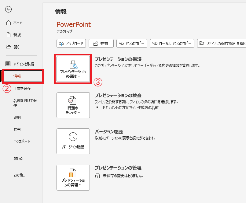The image size is (246, 203).
Task: Click the 未保存の変更はありません text
Action: [123, 176]
